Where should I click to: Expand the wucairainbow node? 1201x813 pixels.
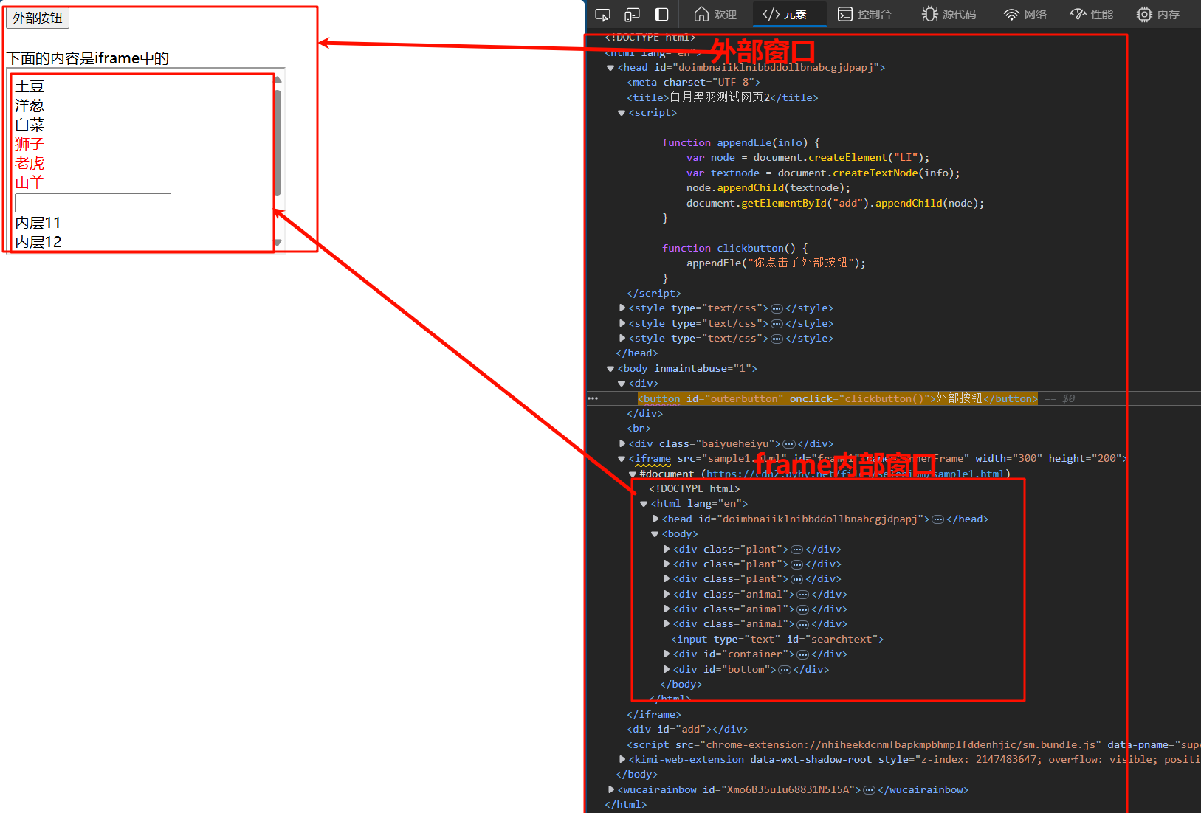[610, 790]
